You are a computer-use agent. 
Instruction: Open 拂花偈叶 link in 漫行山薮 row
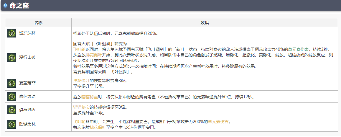[93, 55]
